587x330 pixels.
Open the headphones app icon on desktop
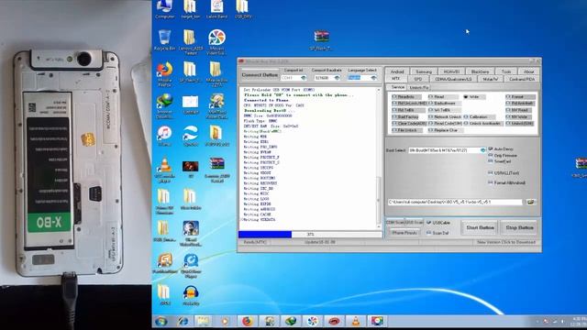(x=191, y=295)
